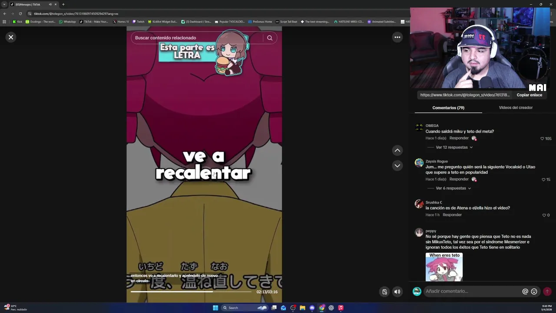556x313 pixels.
Task: Open the tab search dropdown chevron
Action: click(4, 4)
